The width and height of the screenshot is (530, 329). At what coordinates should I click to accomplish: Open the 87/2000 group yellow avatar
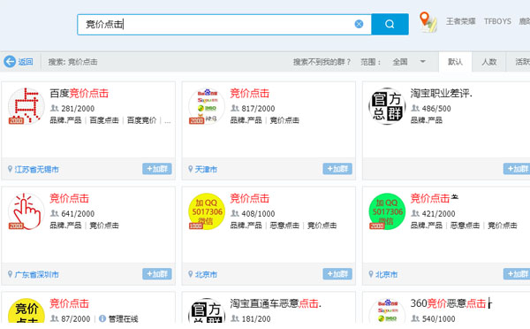[26, 310]
